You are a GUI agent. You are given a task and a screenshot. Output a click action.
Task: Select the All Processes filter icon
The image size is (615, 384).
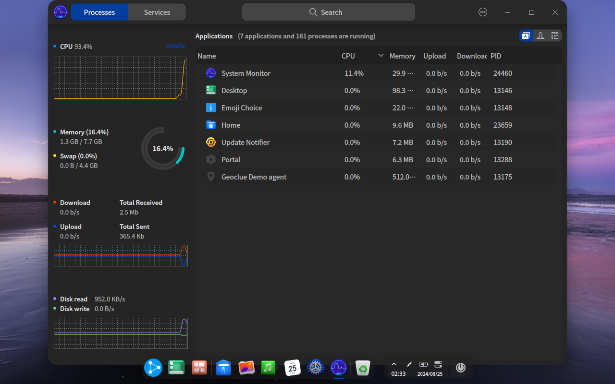[555, 36]
